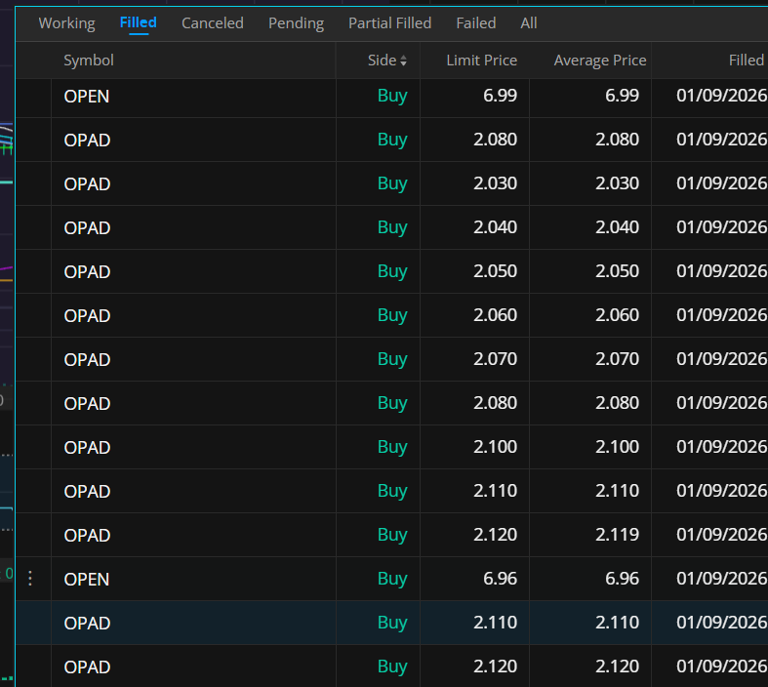Viewport: 768px width, 687px height.
Task: Click filled date on the 2.070 row
Action: point(722,359)
